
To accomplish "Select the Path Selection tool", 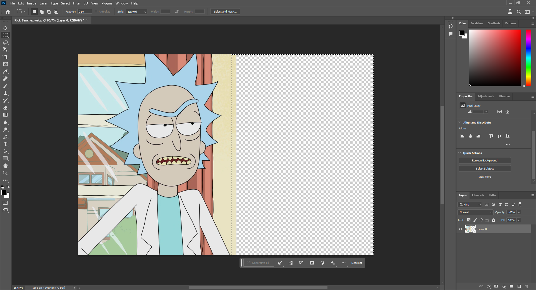I will [5, 151].
